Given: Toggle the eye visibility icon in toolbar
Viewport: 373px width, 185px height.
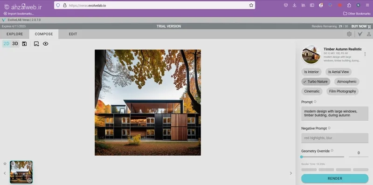Looking at the screenshot, I should coord(45,44).
